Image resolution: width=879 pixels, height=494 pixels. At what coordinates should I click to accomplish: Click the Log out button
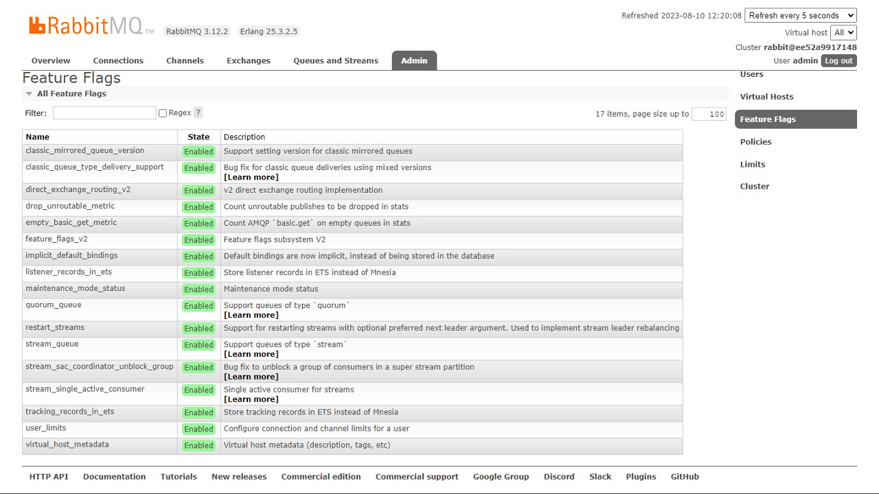click(x=838, y=60)
